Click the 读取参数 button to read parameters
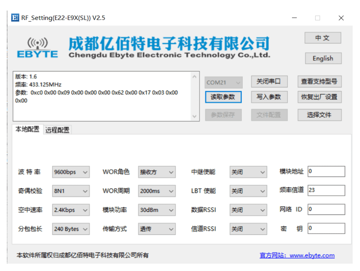The height and width of the screenshot is (271, 360). [223, 97]
